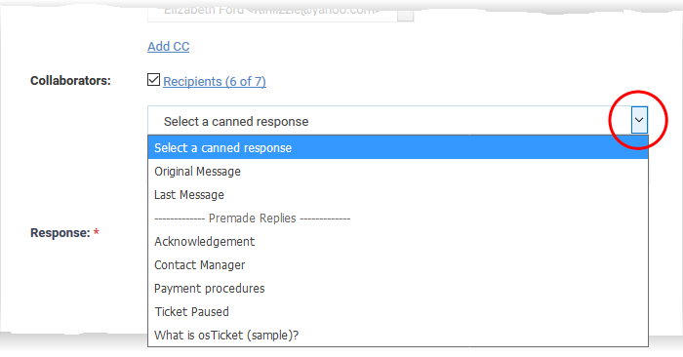Open the small button beside email field

pos(405,13)
